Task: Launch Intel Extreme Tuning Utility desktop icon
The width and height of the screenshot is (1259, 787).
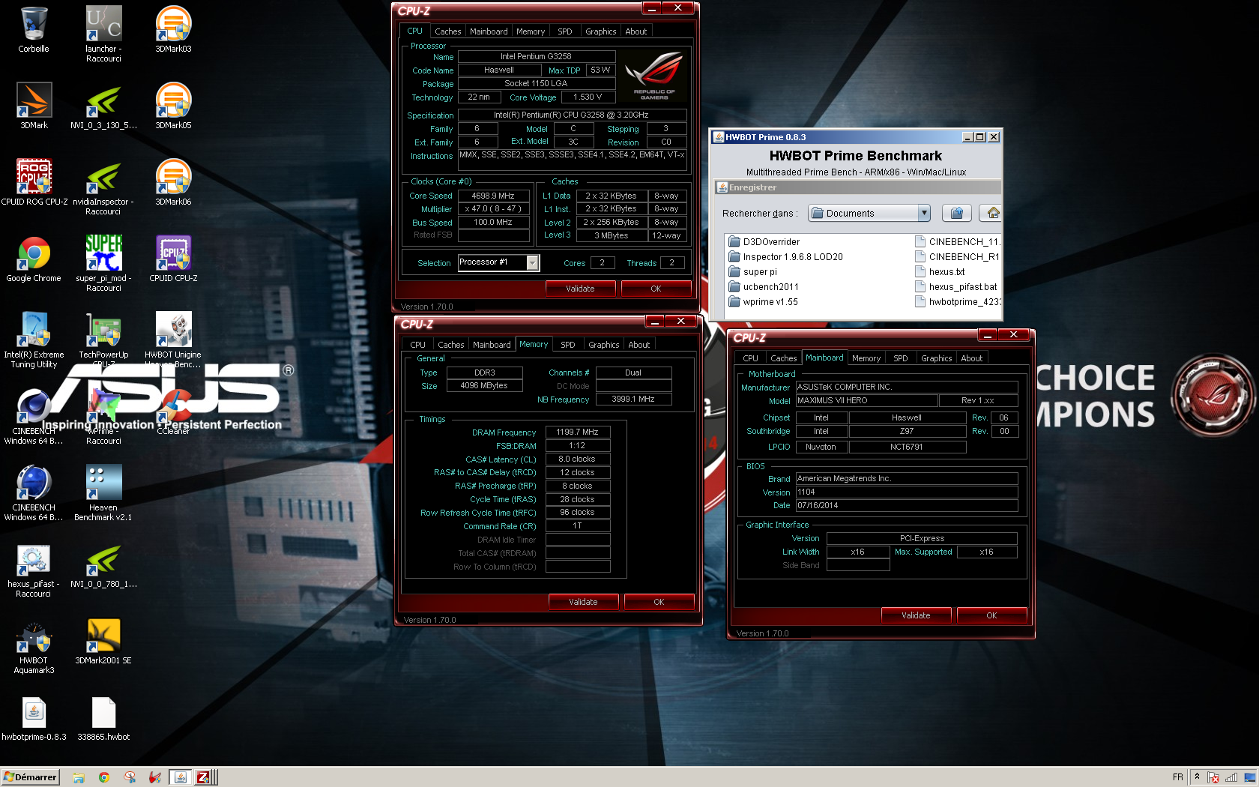Action: [34, 340]
